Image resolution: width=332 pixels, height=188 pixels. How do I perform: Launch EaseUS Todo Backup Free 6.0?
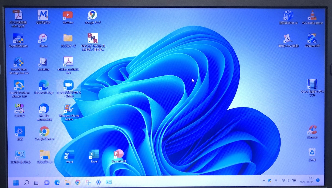pyautogui.click(x=19, y=66)
